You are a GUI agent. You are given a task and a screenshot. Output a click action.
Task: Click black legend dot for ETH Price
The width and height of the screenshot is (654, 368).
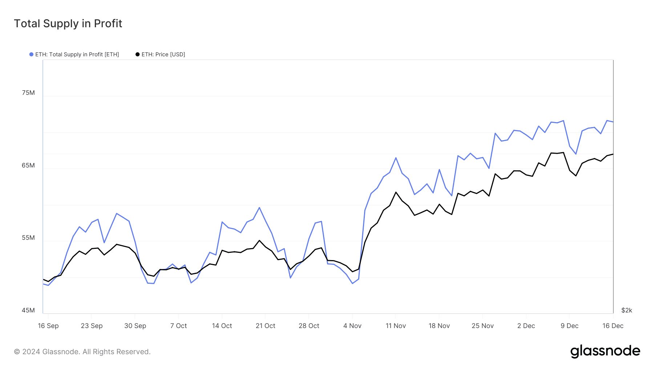pyautogui.click(x=137, y=54)
